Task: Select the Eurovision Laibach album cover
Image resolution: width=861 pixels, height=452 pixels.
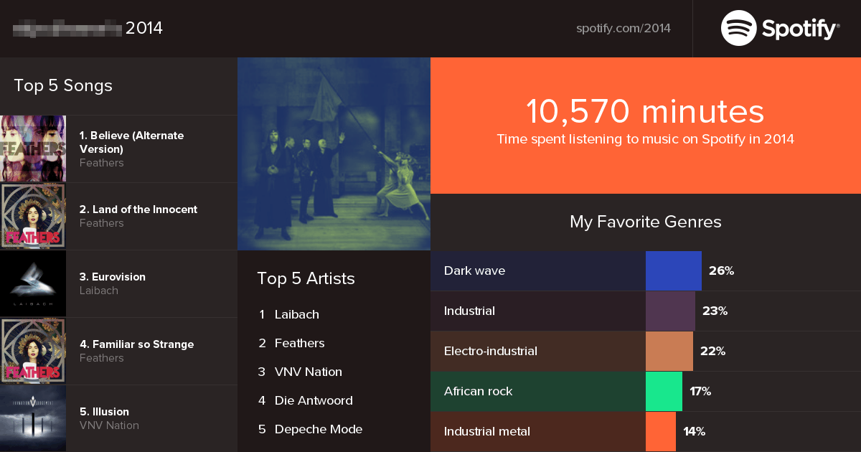Action: click(33, 283)
